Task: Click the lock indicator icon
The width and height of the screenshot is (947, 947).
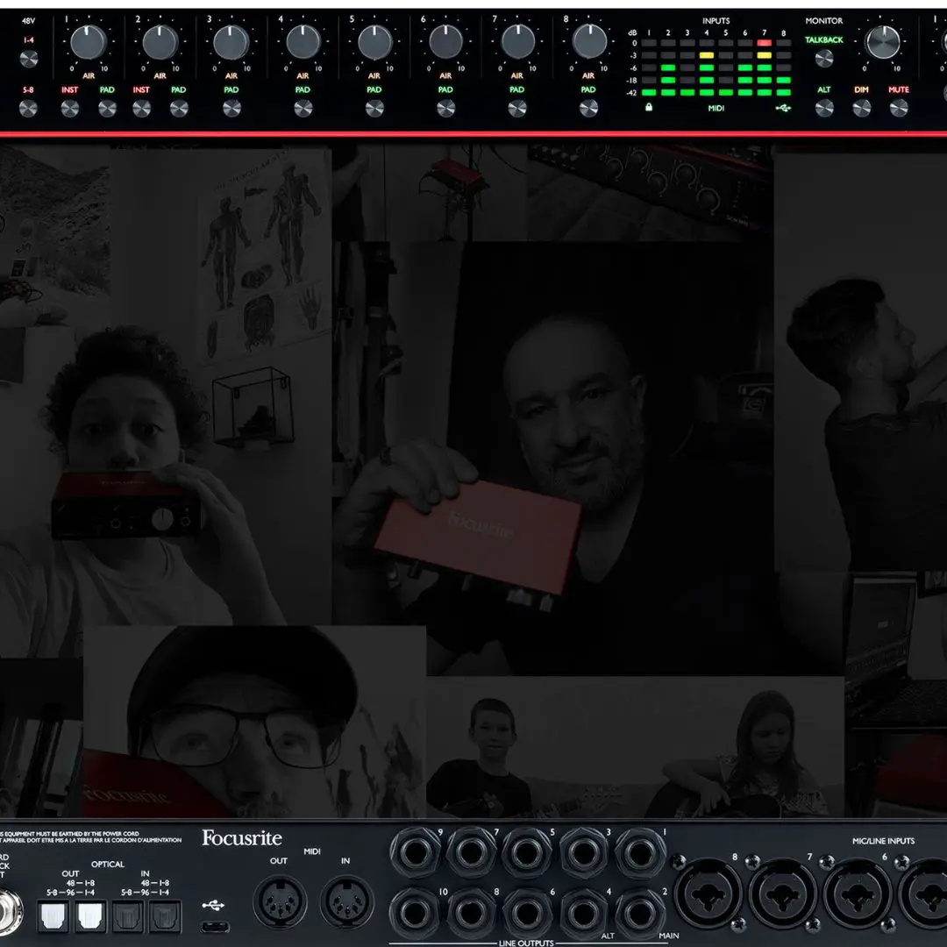Action: (649, 108)
